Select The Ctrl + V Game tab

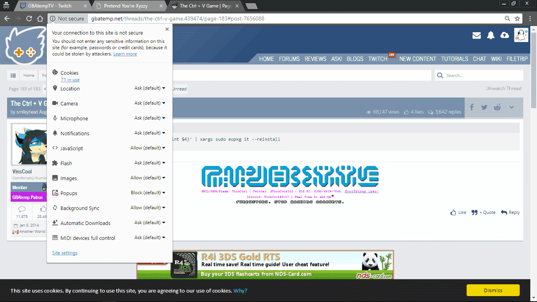[x=205, y=6]
